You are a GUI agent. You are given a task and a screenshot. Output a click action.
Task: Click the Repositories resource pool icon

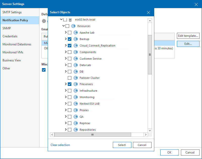coord(76,130)
